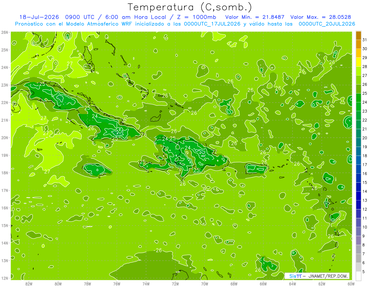The image size is (373, 288).
Task: Click the '0000UTC_20JUL2026' valid-until time
Action: pyautogui.click(x=327, y=24)
